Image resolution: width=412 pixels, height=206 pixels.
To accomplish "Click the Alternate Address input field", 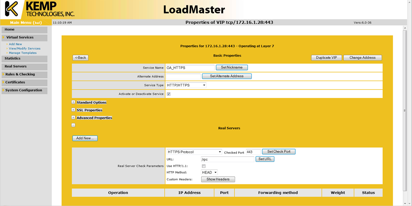I will [x=183, y=77].
